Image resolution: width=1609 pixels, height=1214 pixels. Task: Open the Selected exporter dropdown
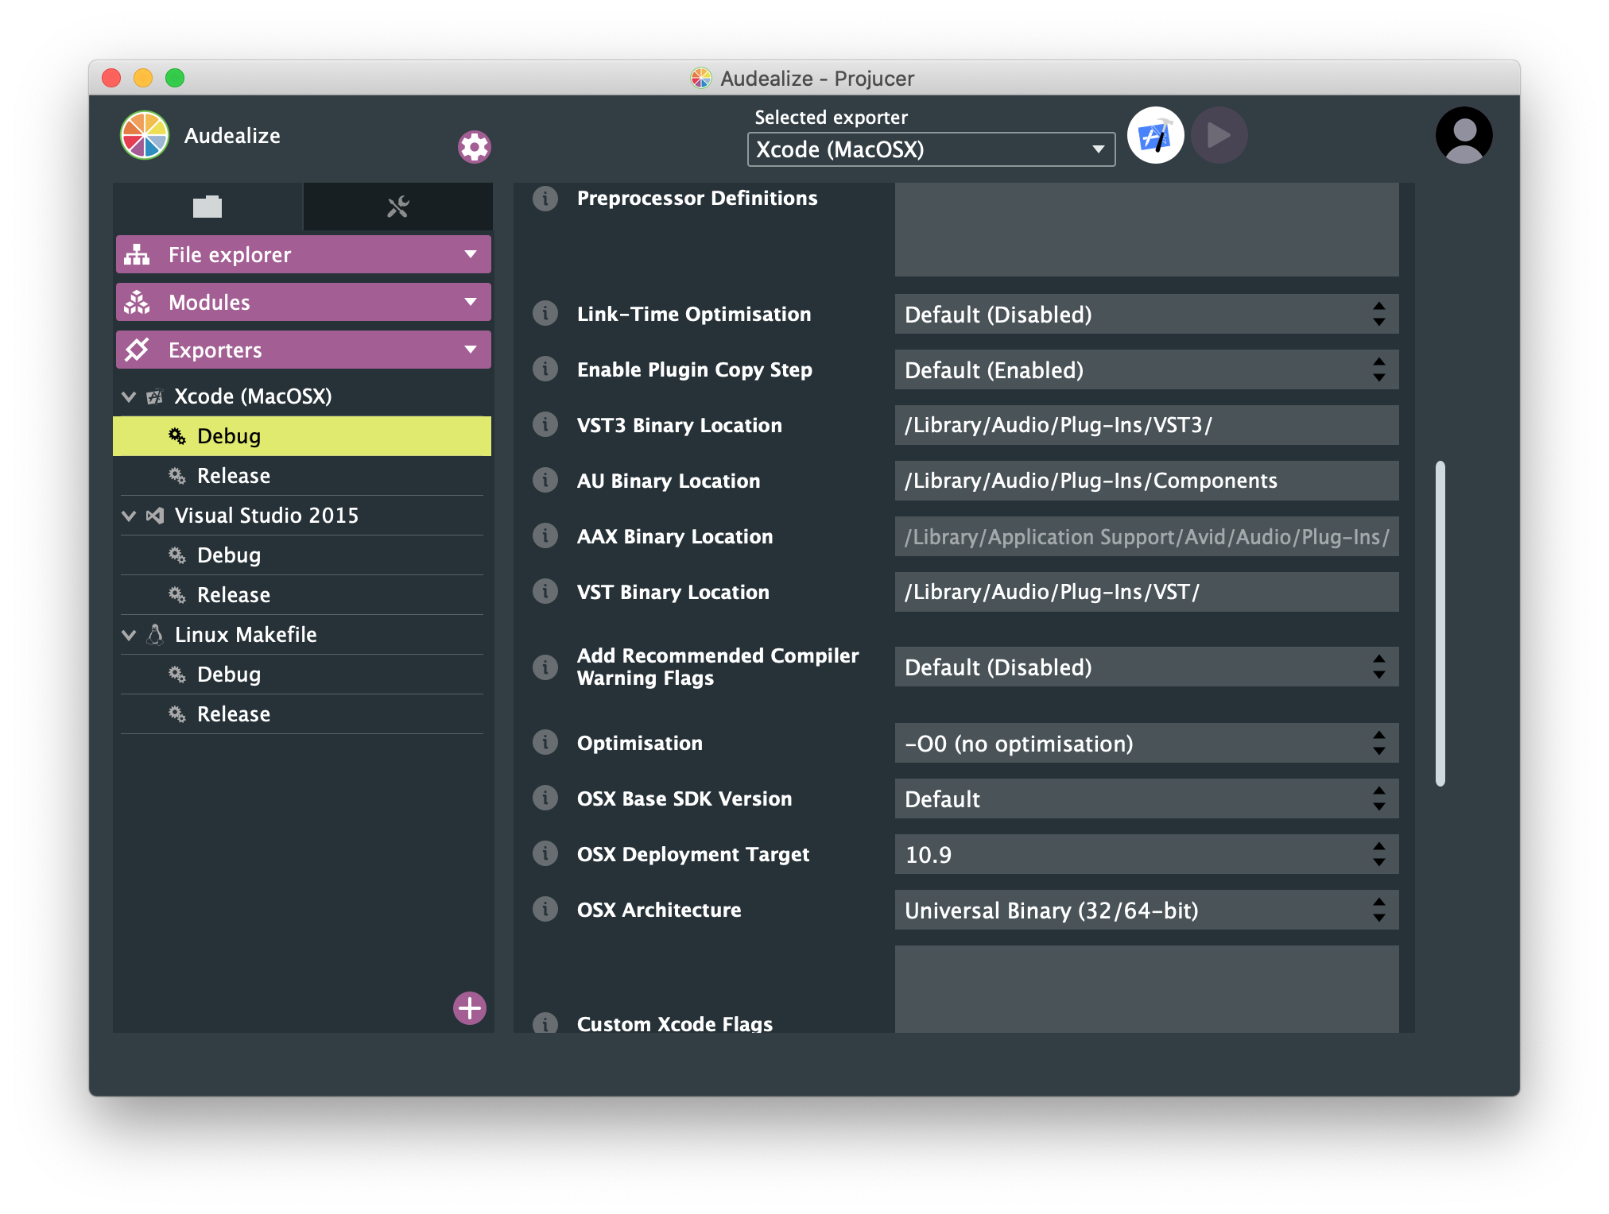coord(930,149)
